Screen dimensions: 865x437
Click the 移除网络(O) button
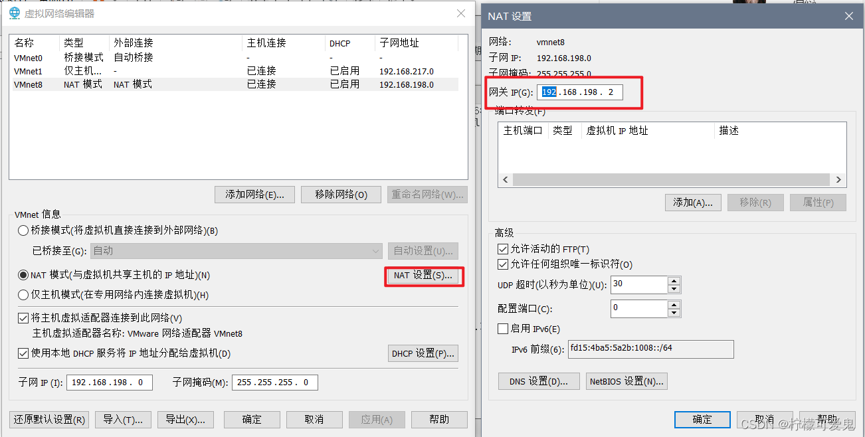click(x=341, y=195)
